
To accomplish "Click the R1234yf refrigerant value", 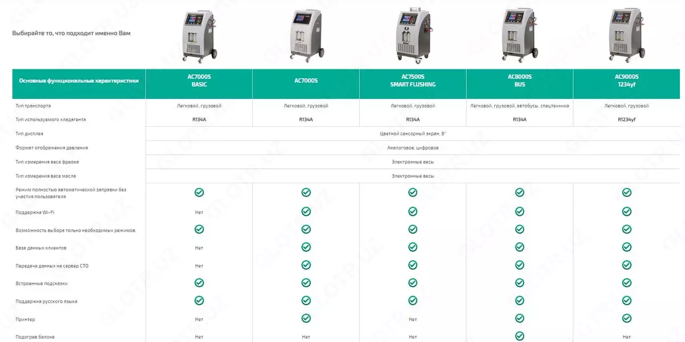I will pyautogui.click(x=627, y=119).
